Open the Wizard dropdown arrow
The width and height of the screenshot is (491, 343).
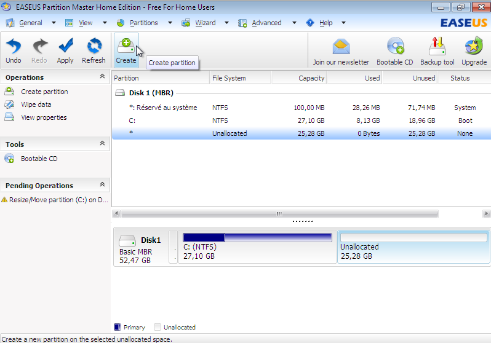[x=226, y=23]
